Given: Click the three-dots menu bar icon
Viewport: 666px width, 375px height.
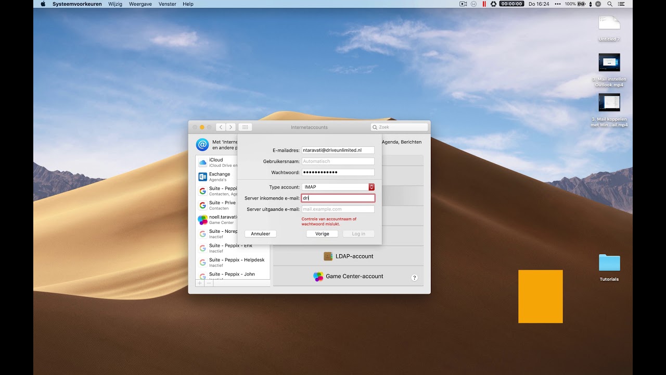Looking at the screenshot, I should (558, 4).
